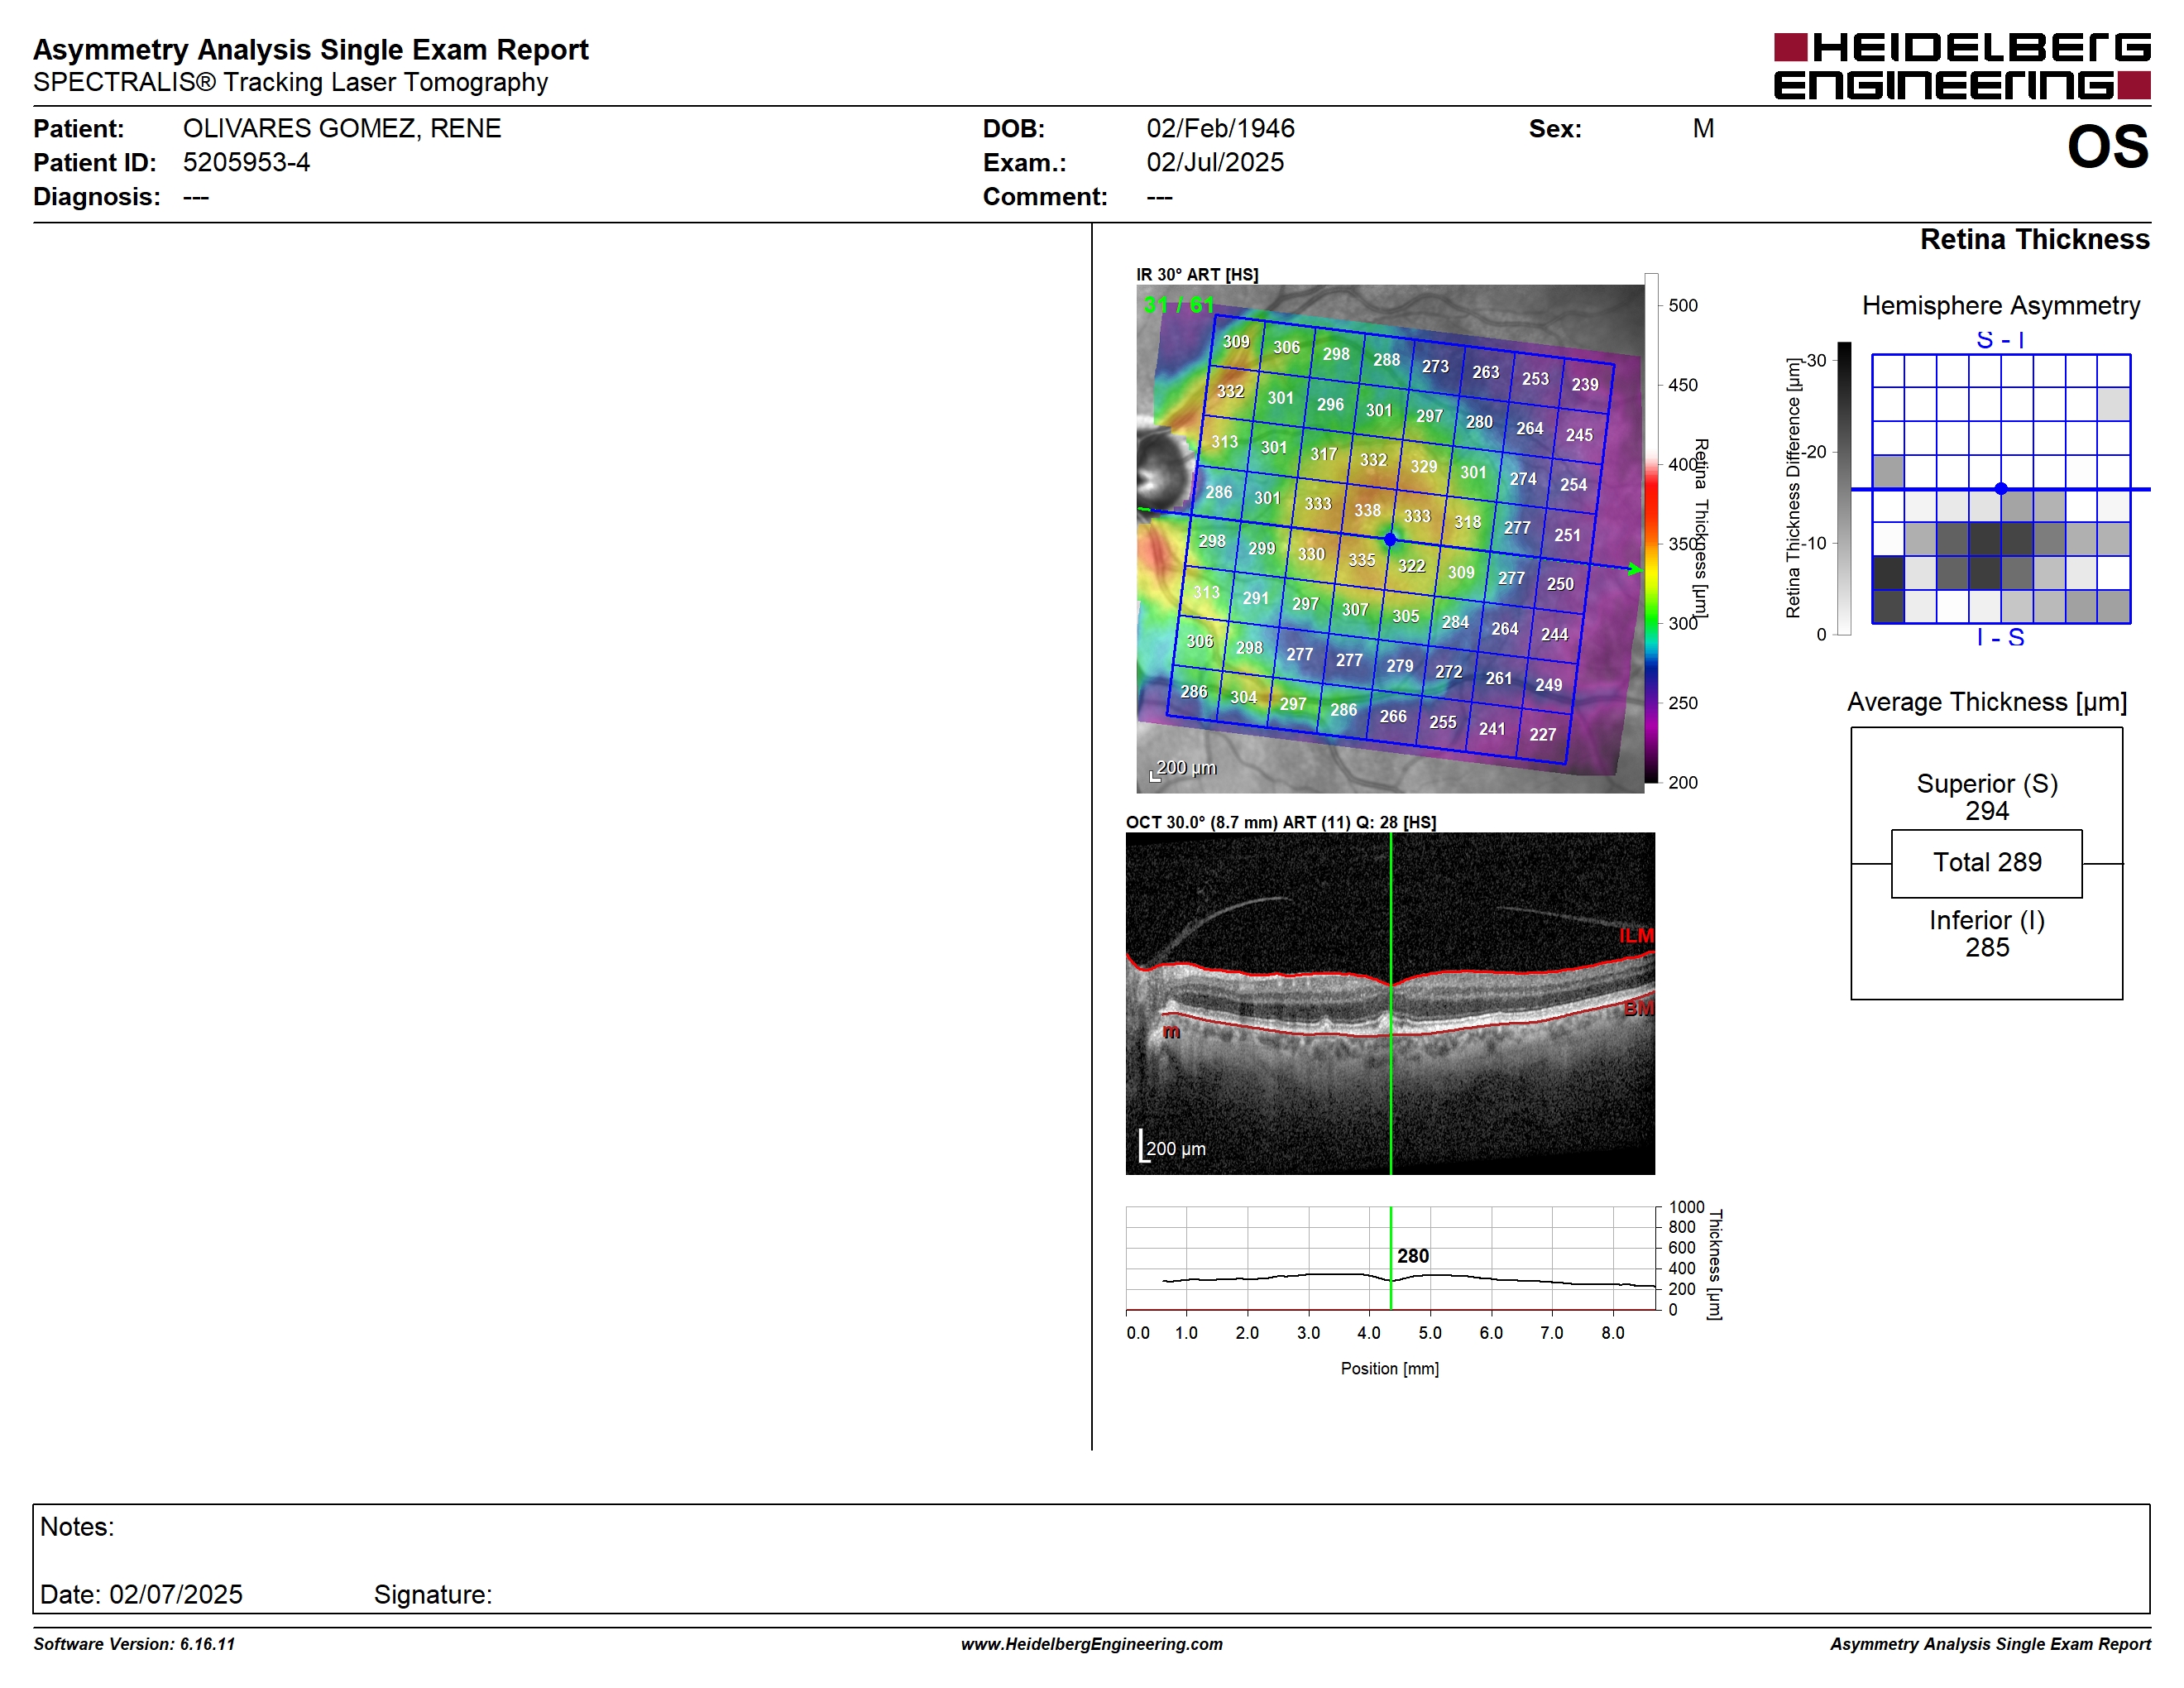Click the green vertical marker line in OCT scan
The width and height of the screenshot is (2184, 1688).
click(x=1390, y=1003)
